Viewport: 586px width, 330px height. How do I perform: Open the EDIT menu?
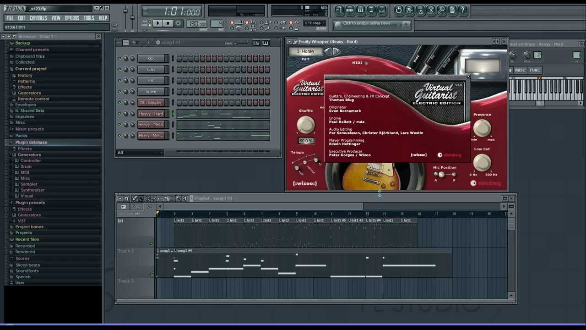22,18
